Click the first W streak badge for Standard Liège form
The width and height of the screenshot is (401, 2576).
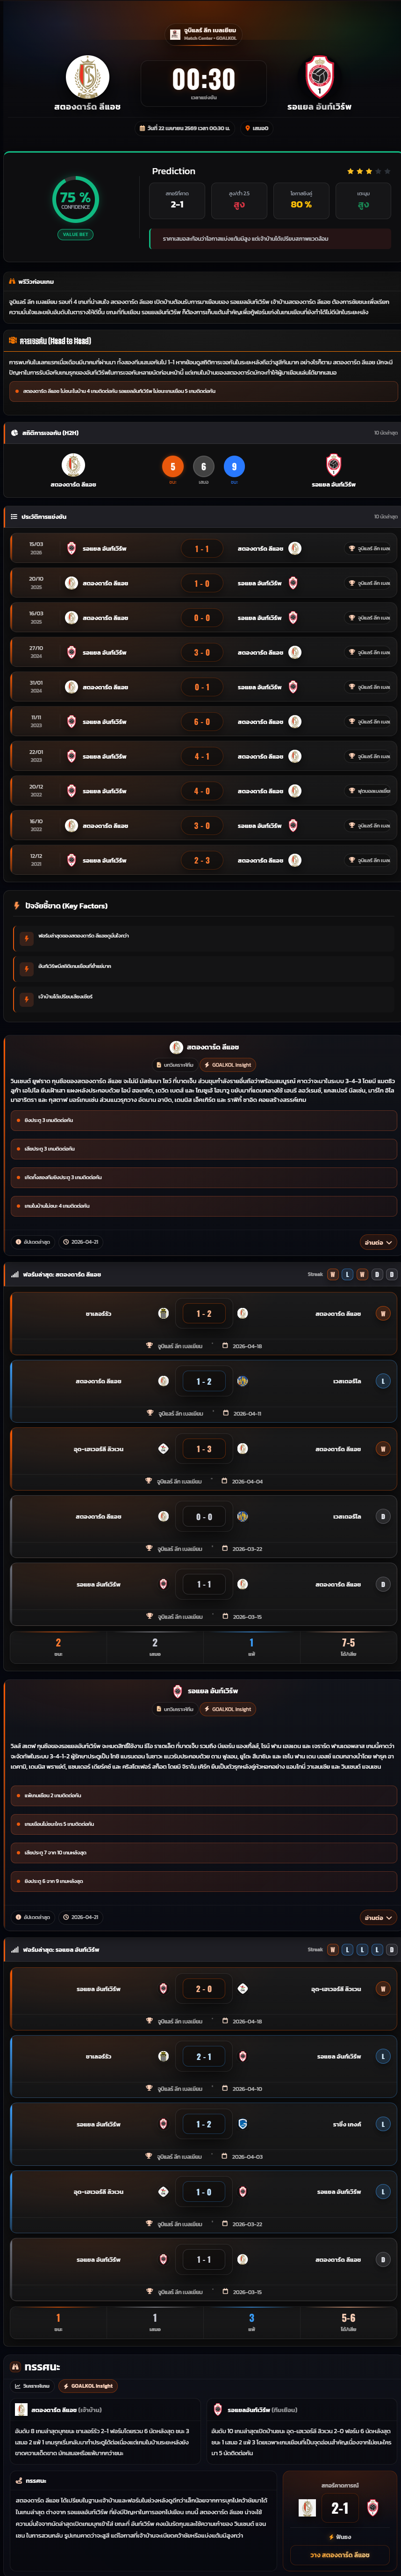tap(332, 1274)
